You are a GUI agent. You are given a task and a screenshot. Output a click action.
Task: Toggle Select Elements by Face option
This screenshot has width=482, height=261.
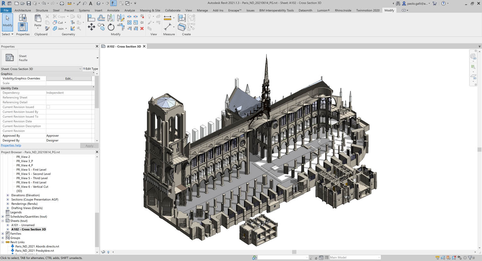[x=454, y=257]
